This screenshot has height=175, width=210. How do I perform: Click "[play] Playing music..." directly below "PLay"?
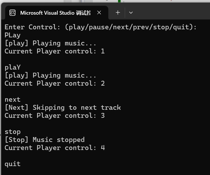pos(50,43)
